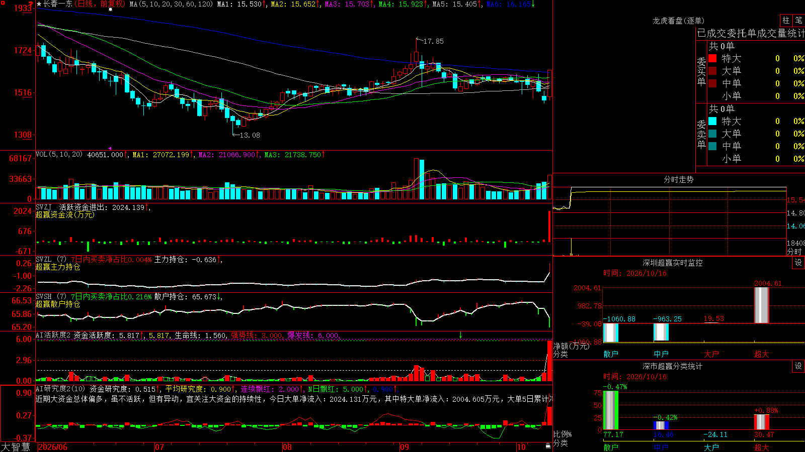Click the 超赢资金流(万元) indicator label

point(65,214)
